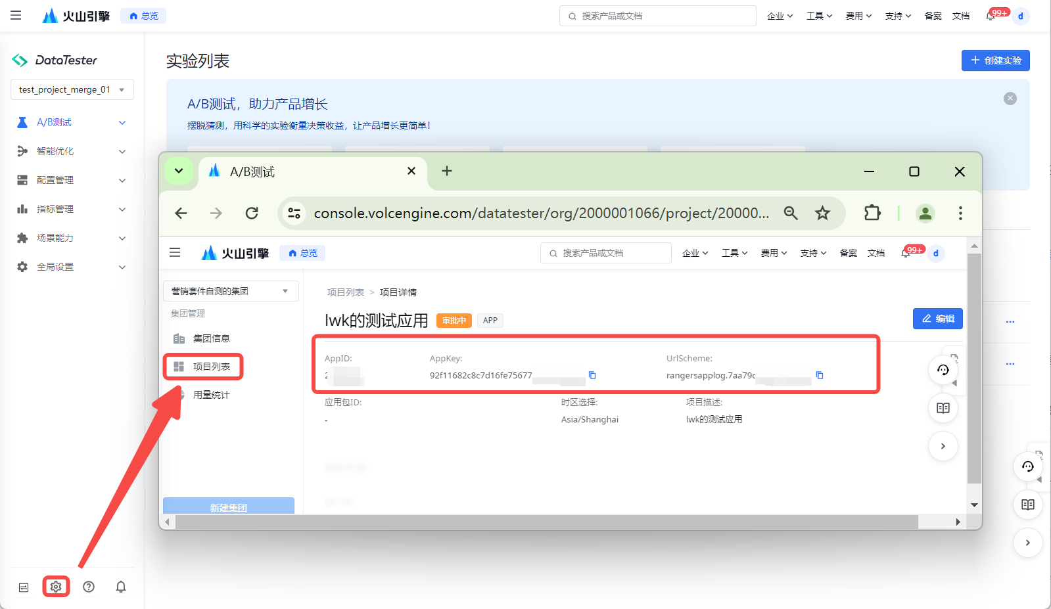Click the site information icon in address bar

tap(294, 213)
